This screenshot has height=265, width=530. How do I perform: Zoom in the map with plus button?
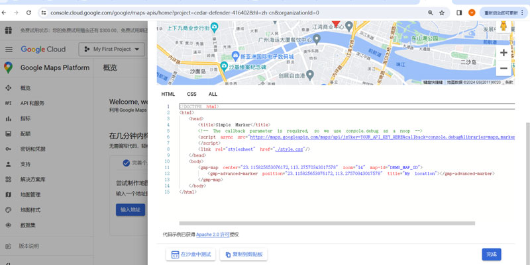(503, 52)
